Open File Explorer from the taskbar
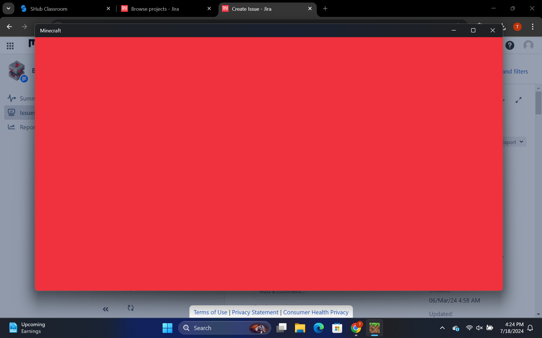Screen dimensions: 542x338 [300, 328]
